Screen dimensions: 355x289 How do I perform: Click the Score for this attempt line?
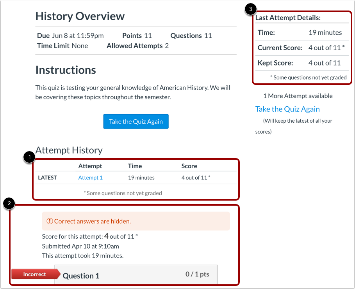(90, 236)
